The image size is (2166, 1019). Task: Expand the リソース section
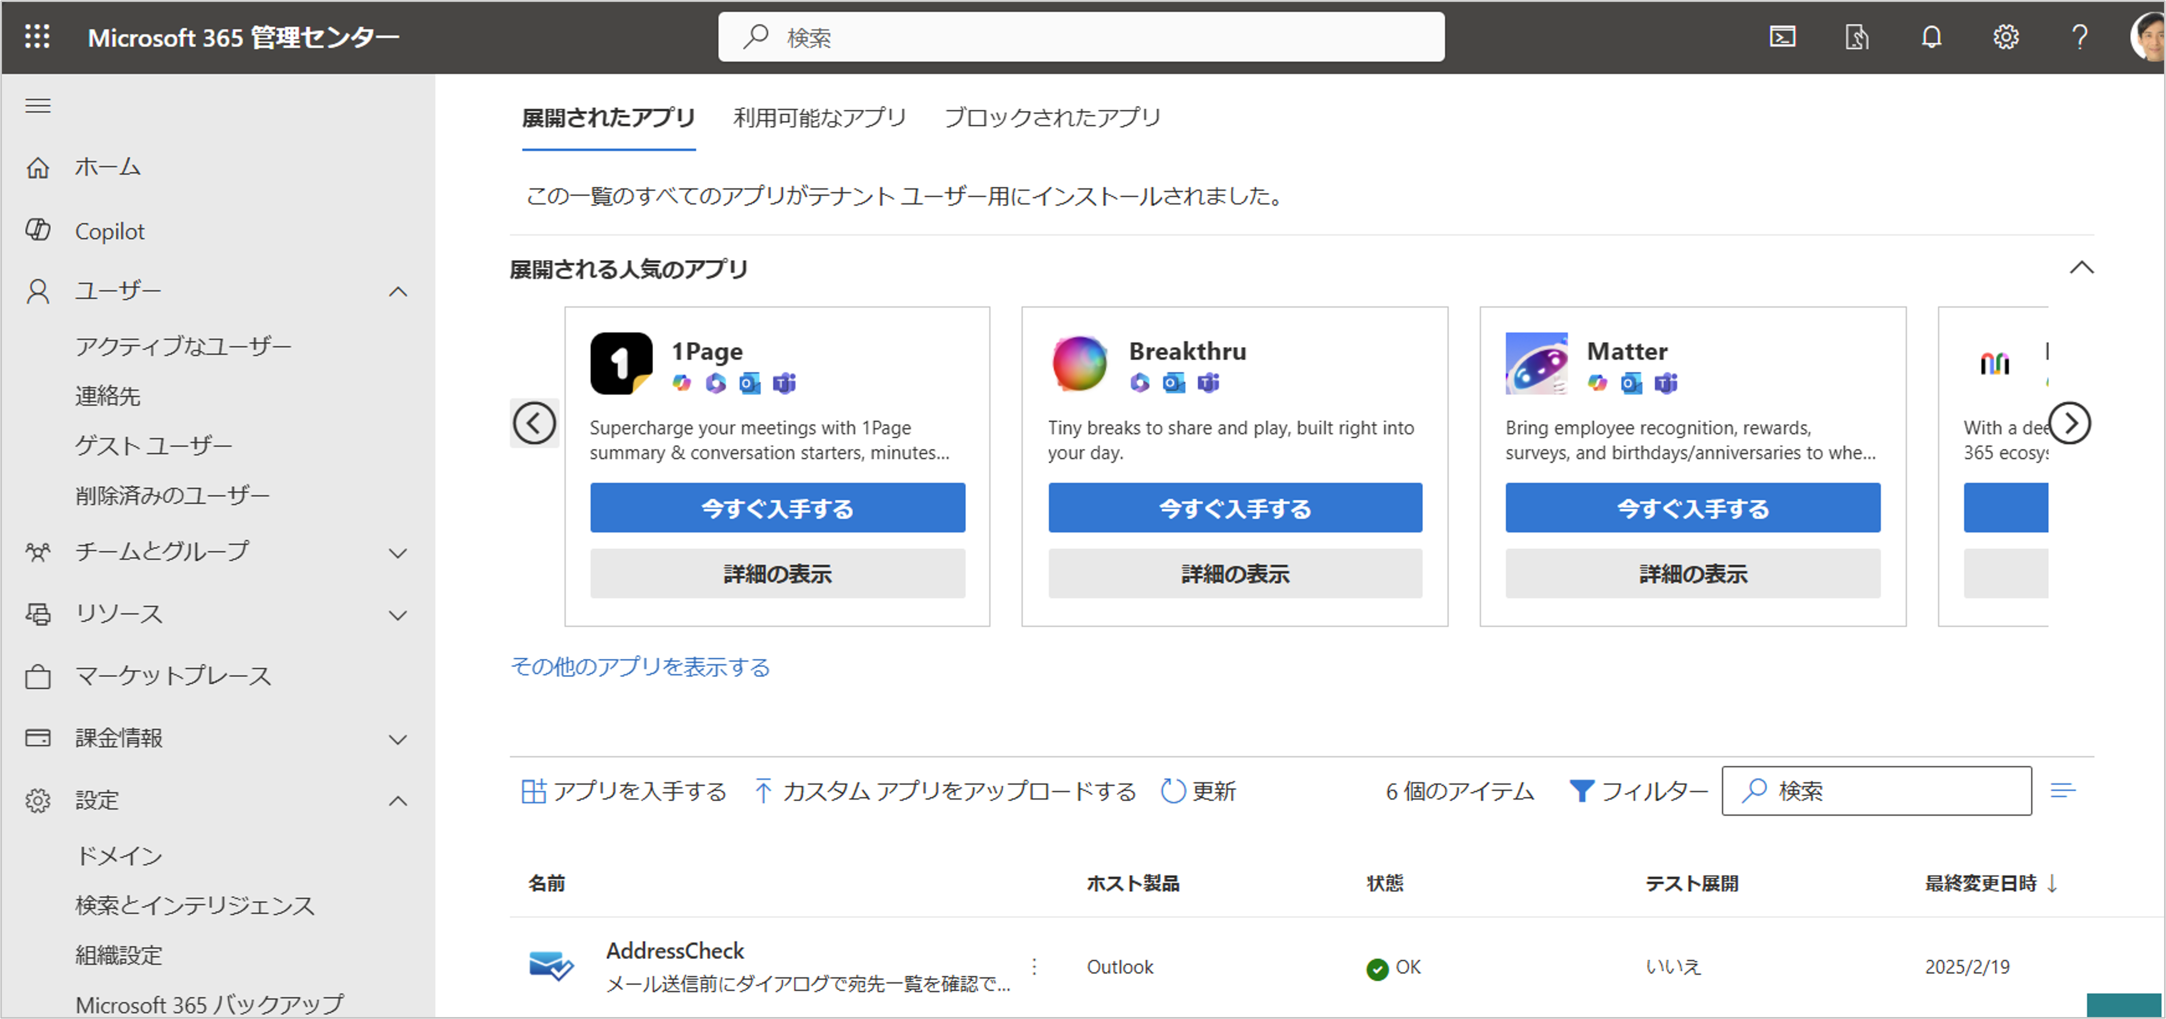[398, 615]
